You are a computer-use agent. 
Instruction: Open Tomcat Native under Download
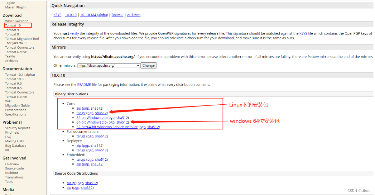tap(16, 52)
